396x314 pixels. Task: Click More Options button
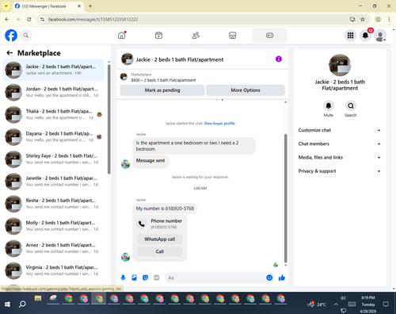pos(246,90)
